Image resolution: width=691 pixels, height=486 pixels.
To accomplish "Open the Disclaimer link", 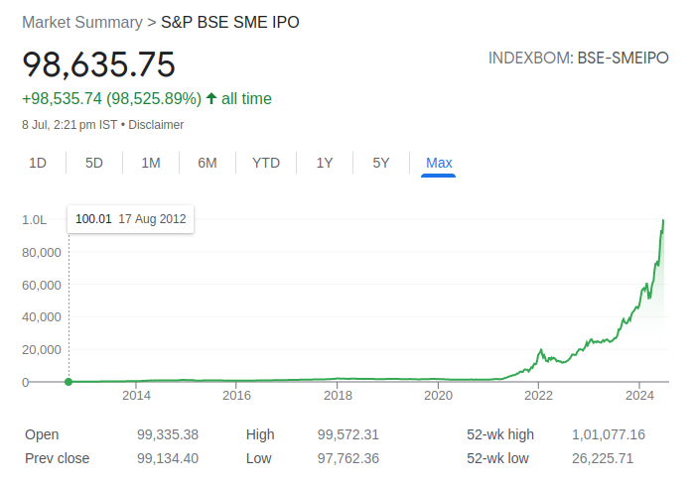I will 157,125.
